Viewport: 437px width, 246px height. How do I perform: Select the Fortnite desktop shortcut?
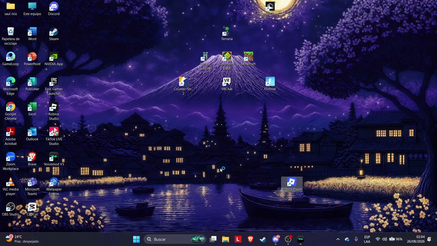(270, 84)
